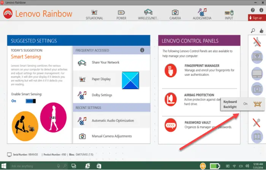Click the pink walking woman illustration
This screenshot has width=266, height=170.
[x=54, y=117]
